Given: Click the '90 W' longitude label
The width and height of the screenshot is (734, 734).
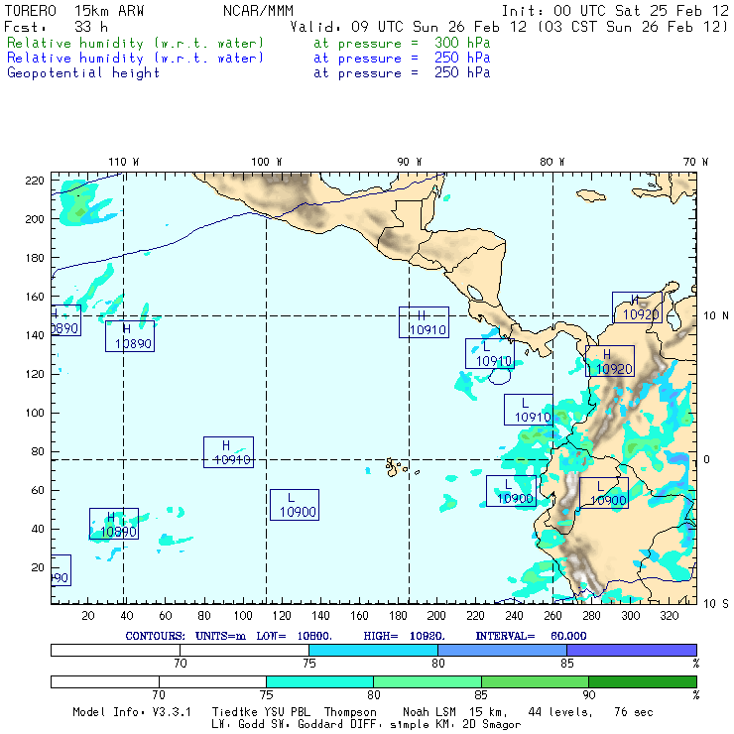Looking at the screenshot, I should [409, 162].
